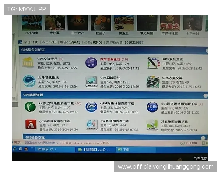This screenshot has width=221, height=176.
Task: Click the kd凯立德 green round icon
Action: [x=30, y=107]
